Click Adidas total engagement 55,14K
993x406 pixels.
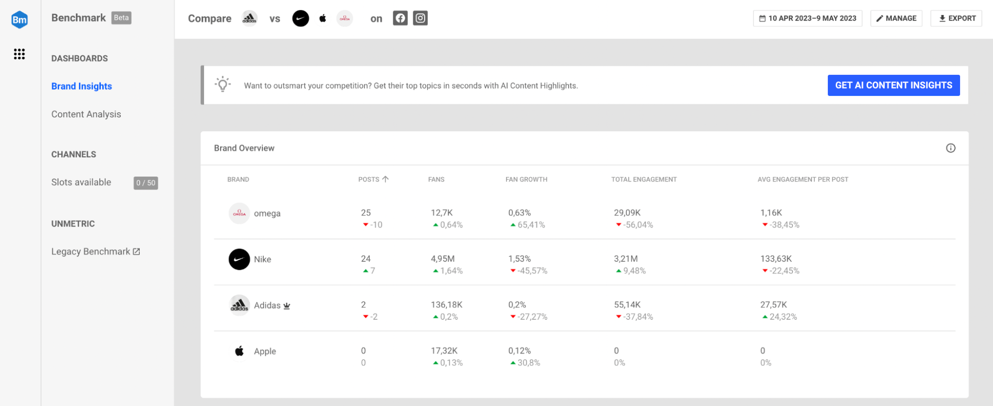click(627, 304)
